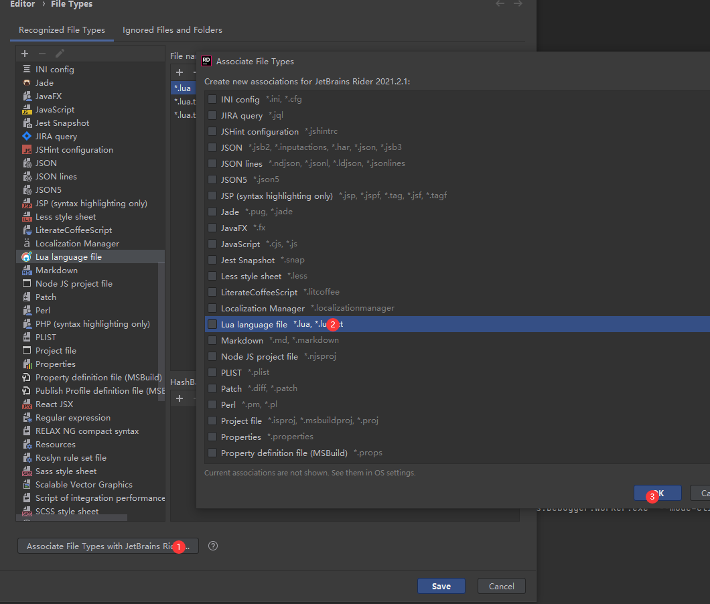This screenshot has width=710, height=604.
Task: Open the Recognized File Types tab
Action: tap(62, 30)
